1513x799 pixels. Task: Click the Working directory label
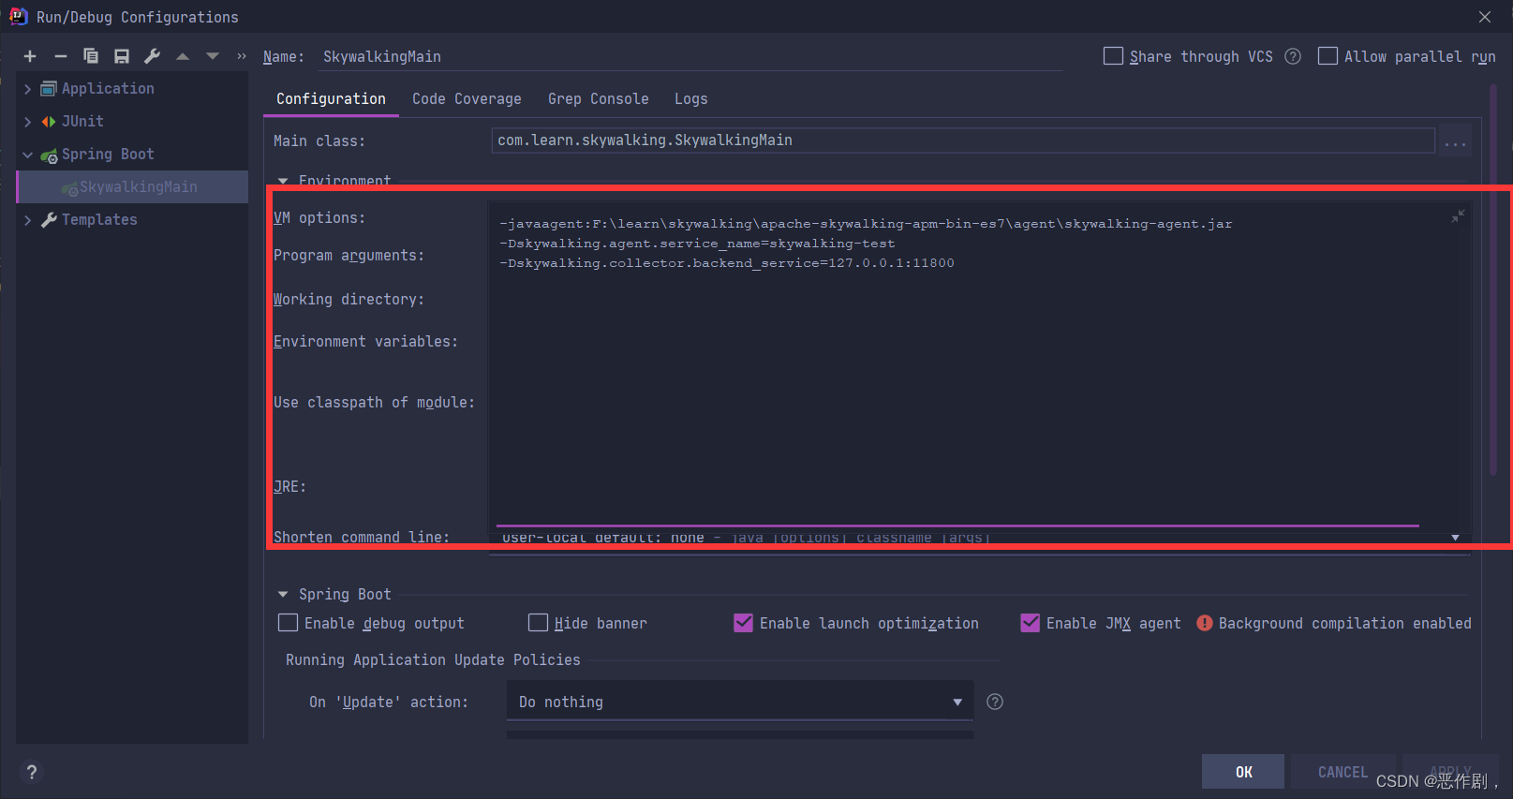pos(349,300)
